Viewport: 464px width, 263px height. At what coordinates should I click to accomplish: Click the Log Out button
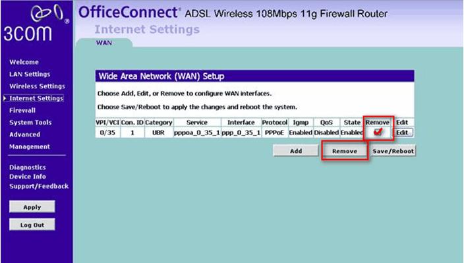tap(32, 225)
